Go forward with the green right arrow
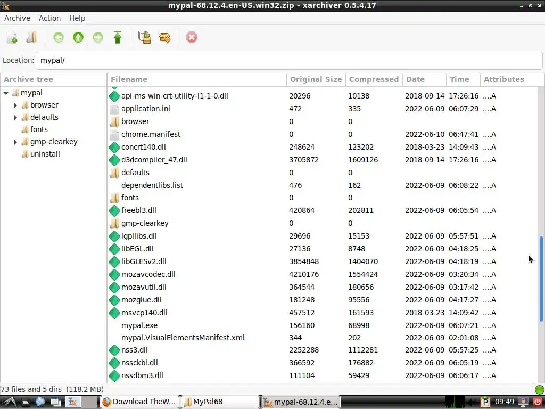 98,37
